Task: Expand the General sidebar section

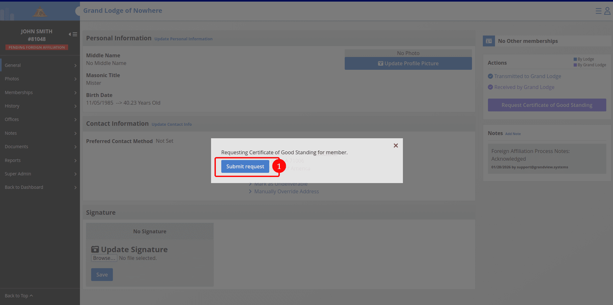Action: pos(40,65)
